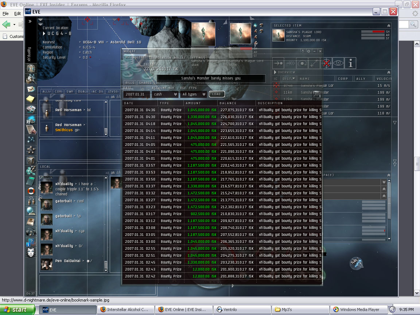The image size is (420, 315).
Task: Open the star Map icon
Action: [31, 140]
